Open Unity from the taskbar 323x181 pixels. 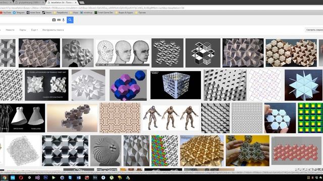[29, 177]
